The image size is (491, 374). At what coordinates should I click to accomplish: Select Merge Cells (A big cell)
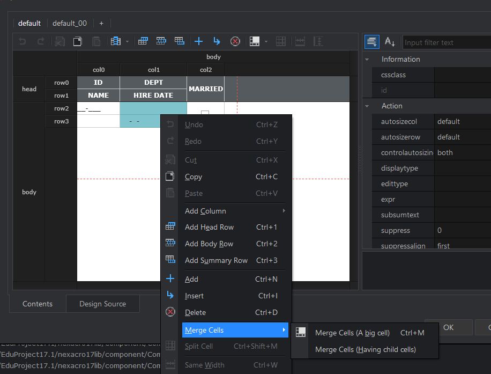coord(365,333)
